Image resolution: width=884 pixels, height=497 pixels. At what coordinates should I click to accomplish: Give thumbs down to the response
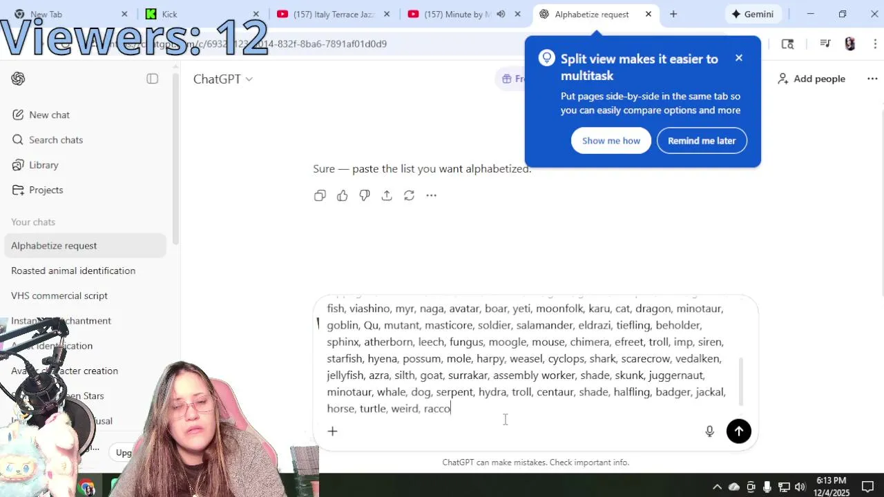pos(365,195)
